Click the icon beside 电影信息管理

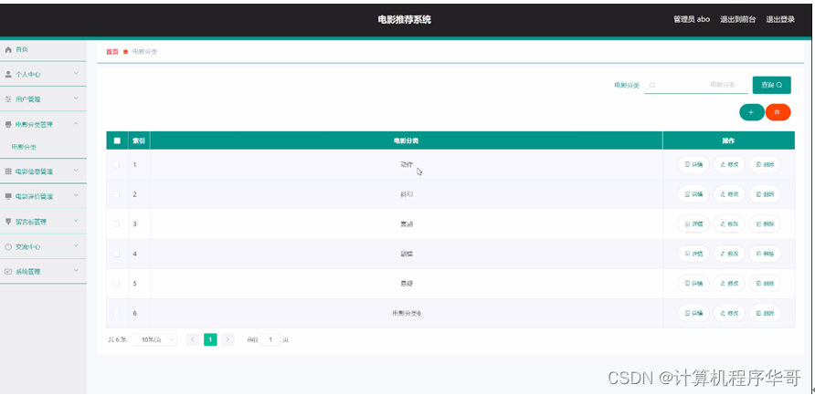pos(8,172)
